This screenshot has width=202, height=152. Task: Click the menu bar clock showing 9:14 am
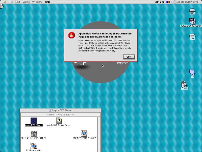[x=159, y=2]
